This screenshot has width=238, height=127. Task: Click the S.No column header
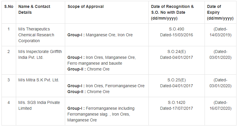[8, 6]
